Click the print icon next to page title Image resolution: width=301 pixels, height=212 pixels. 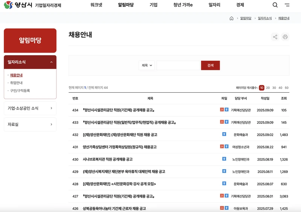tap(285, 37)
